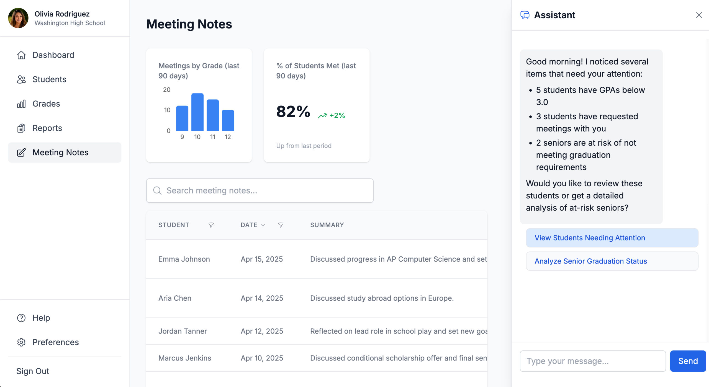Open the Students menu item

coord(49,79)
